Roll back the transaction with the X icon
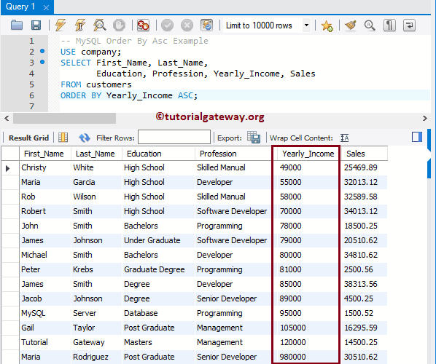 (187, 25)
